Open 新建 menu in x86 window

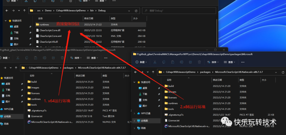[x=141, y=62]
